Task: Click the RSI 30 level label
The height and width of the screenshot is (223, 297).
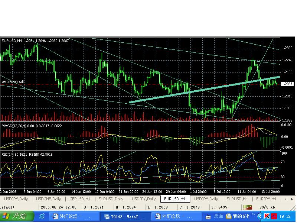Action: (283, 177)
